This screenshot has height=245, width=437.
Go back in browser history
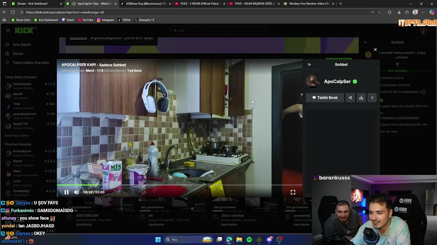coord(4,12)
